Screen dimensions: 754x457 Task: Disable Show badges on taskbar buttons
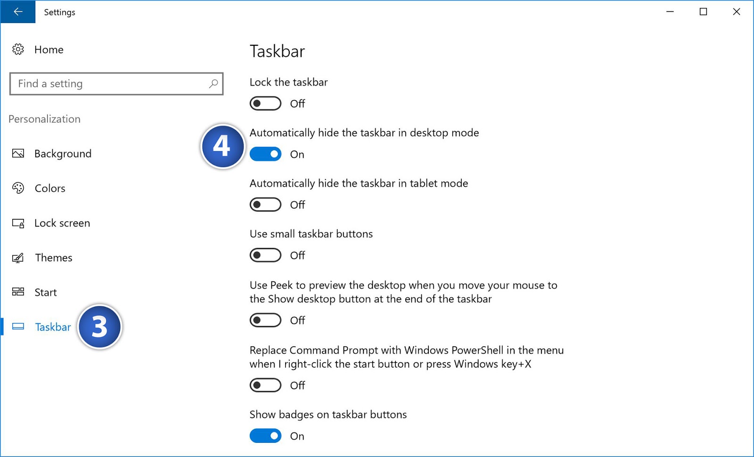pyautogui.click(x=265, y=436)
